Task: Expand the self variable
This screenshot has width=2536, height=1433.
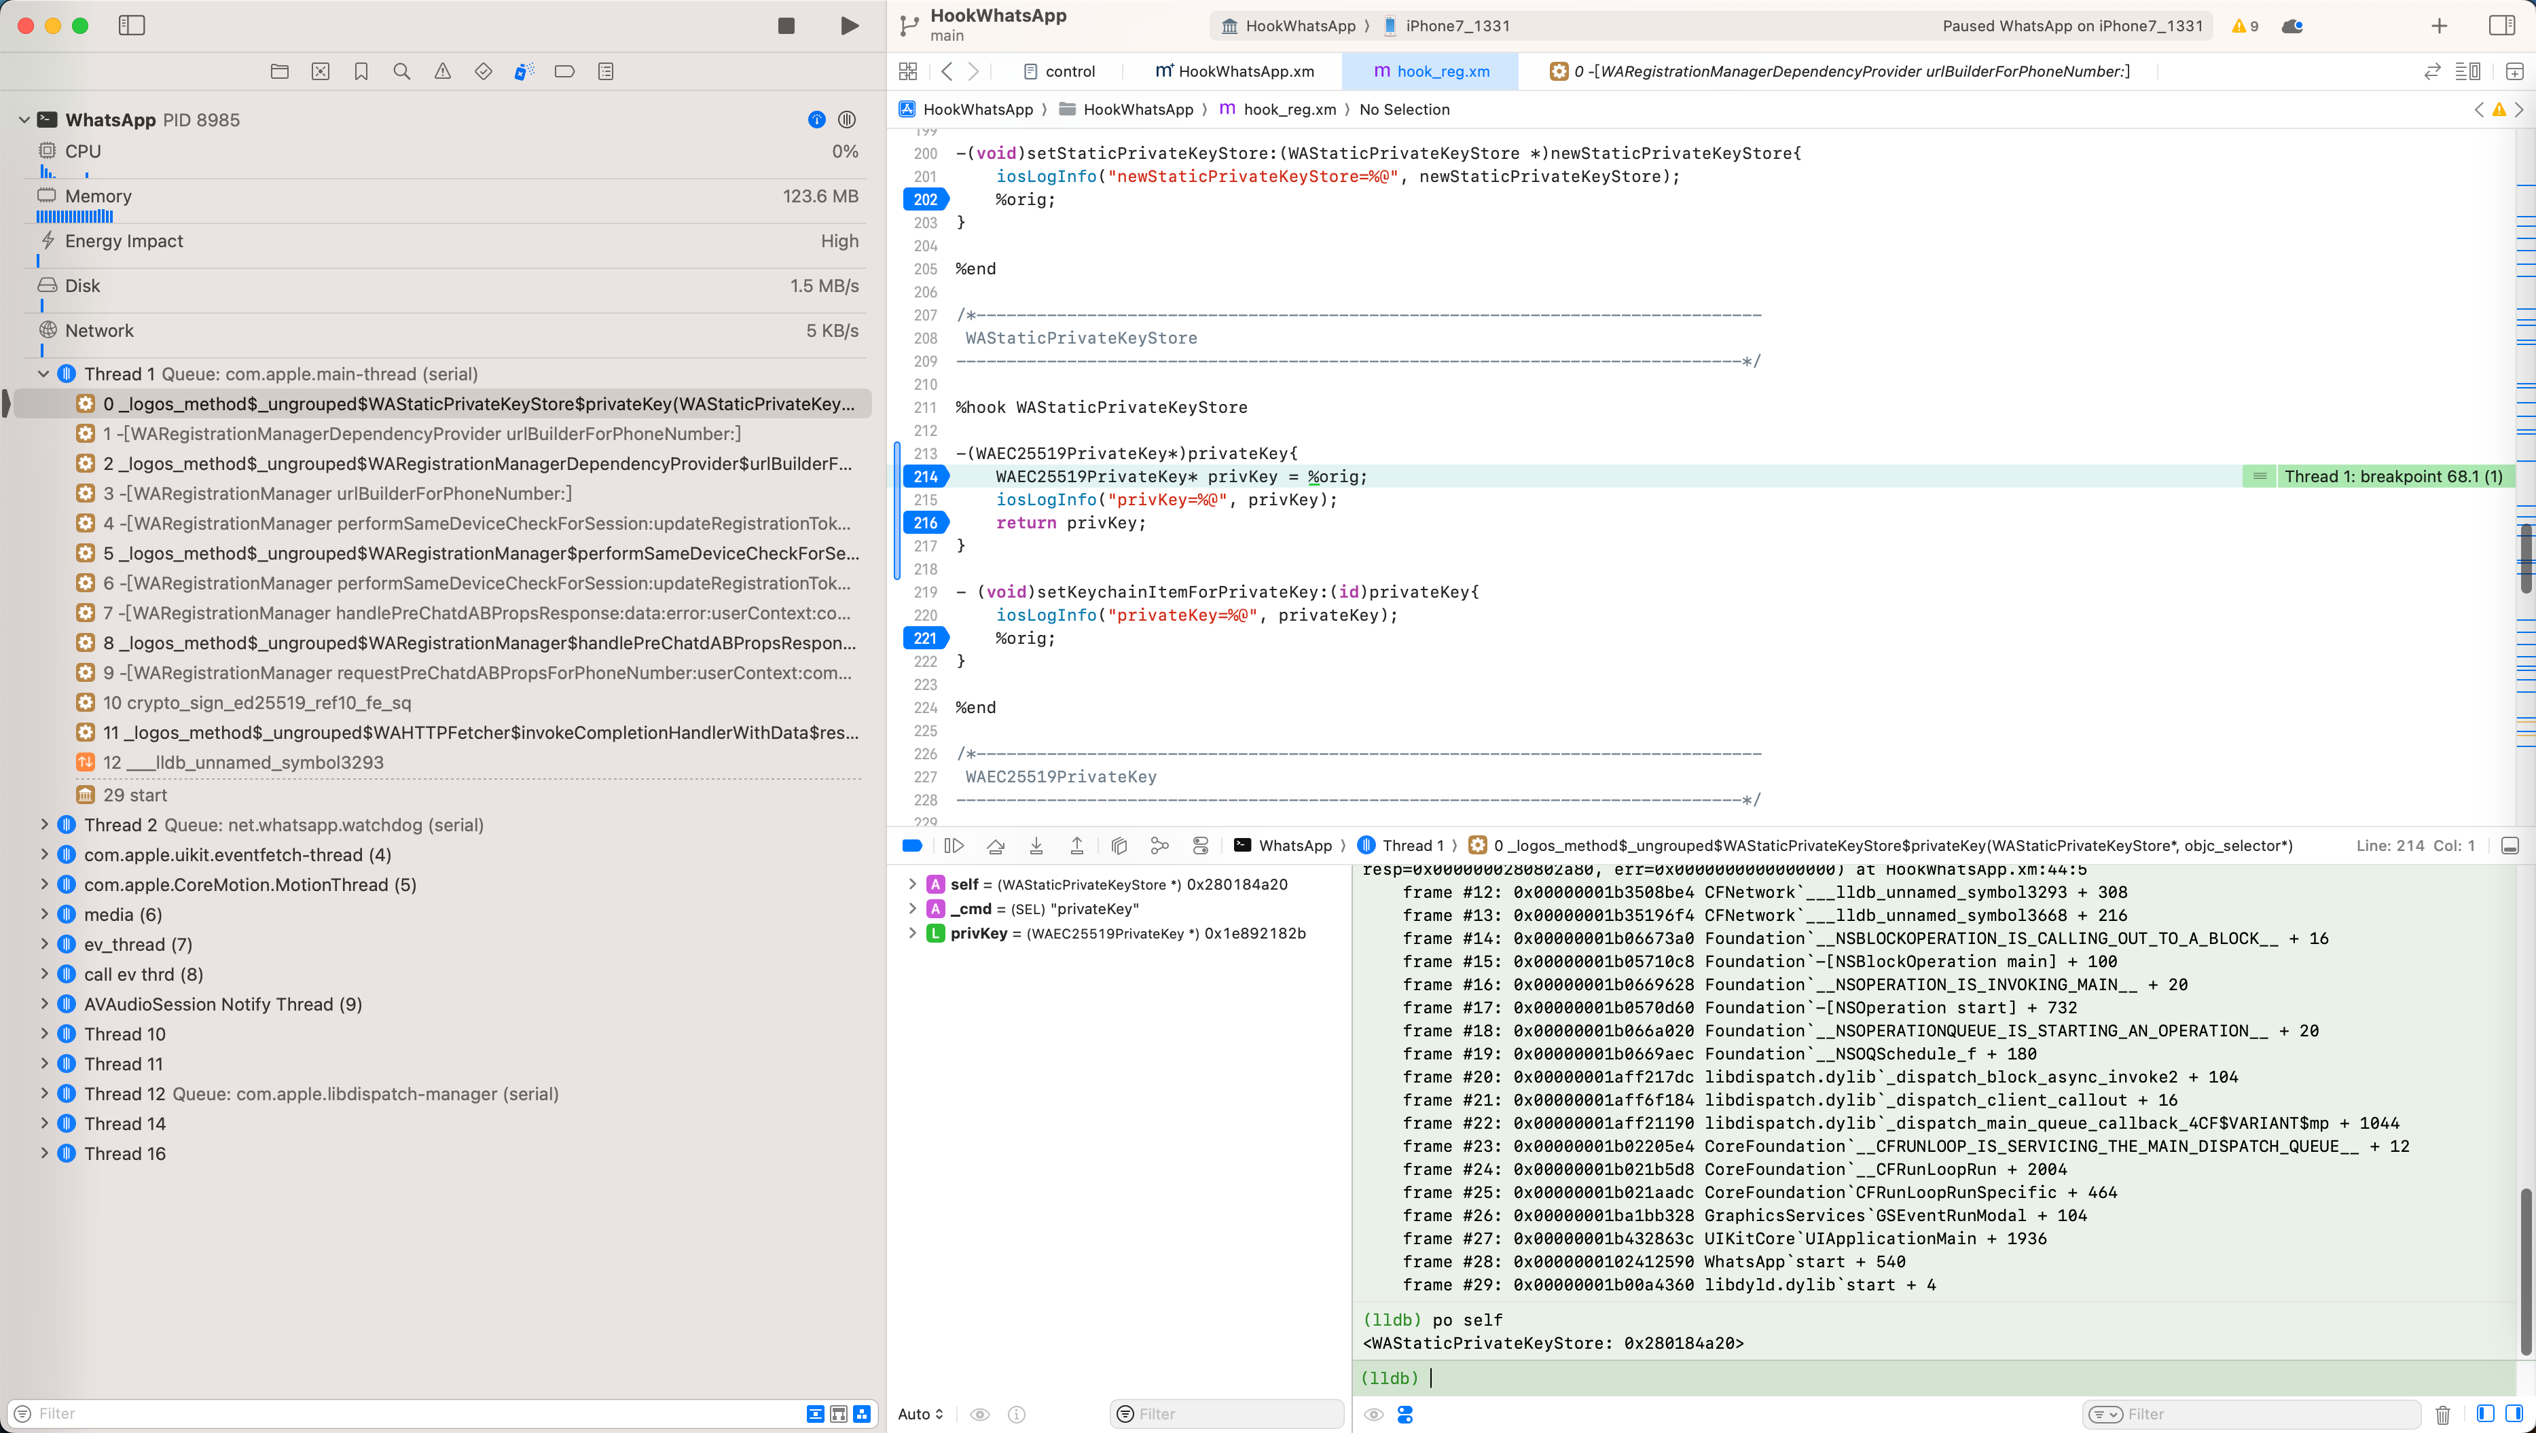Action: coord(911,884)
